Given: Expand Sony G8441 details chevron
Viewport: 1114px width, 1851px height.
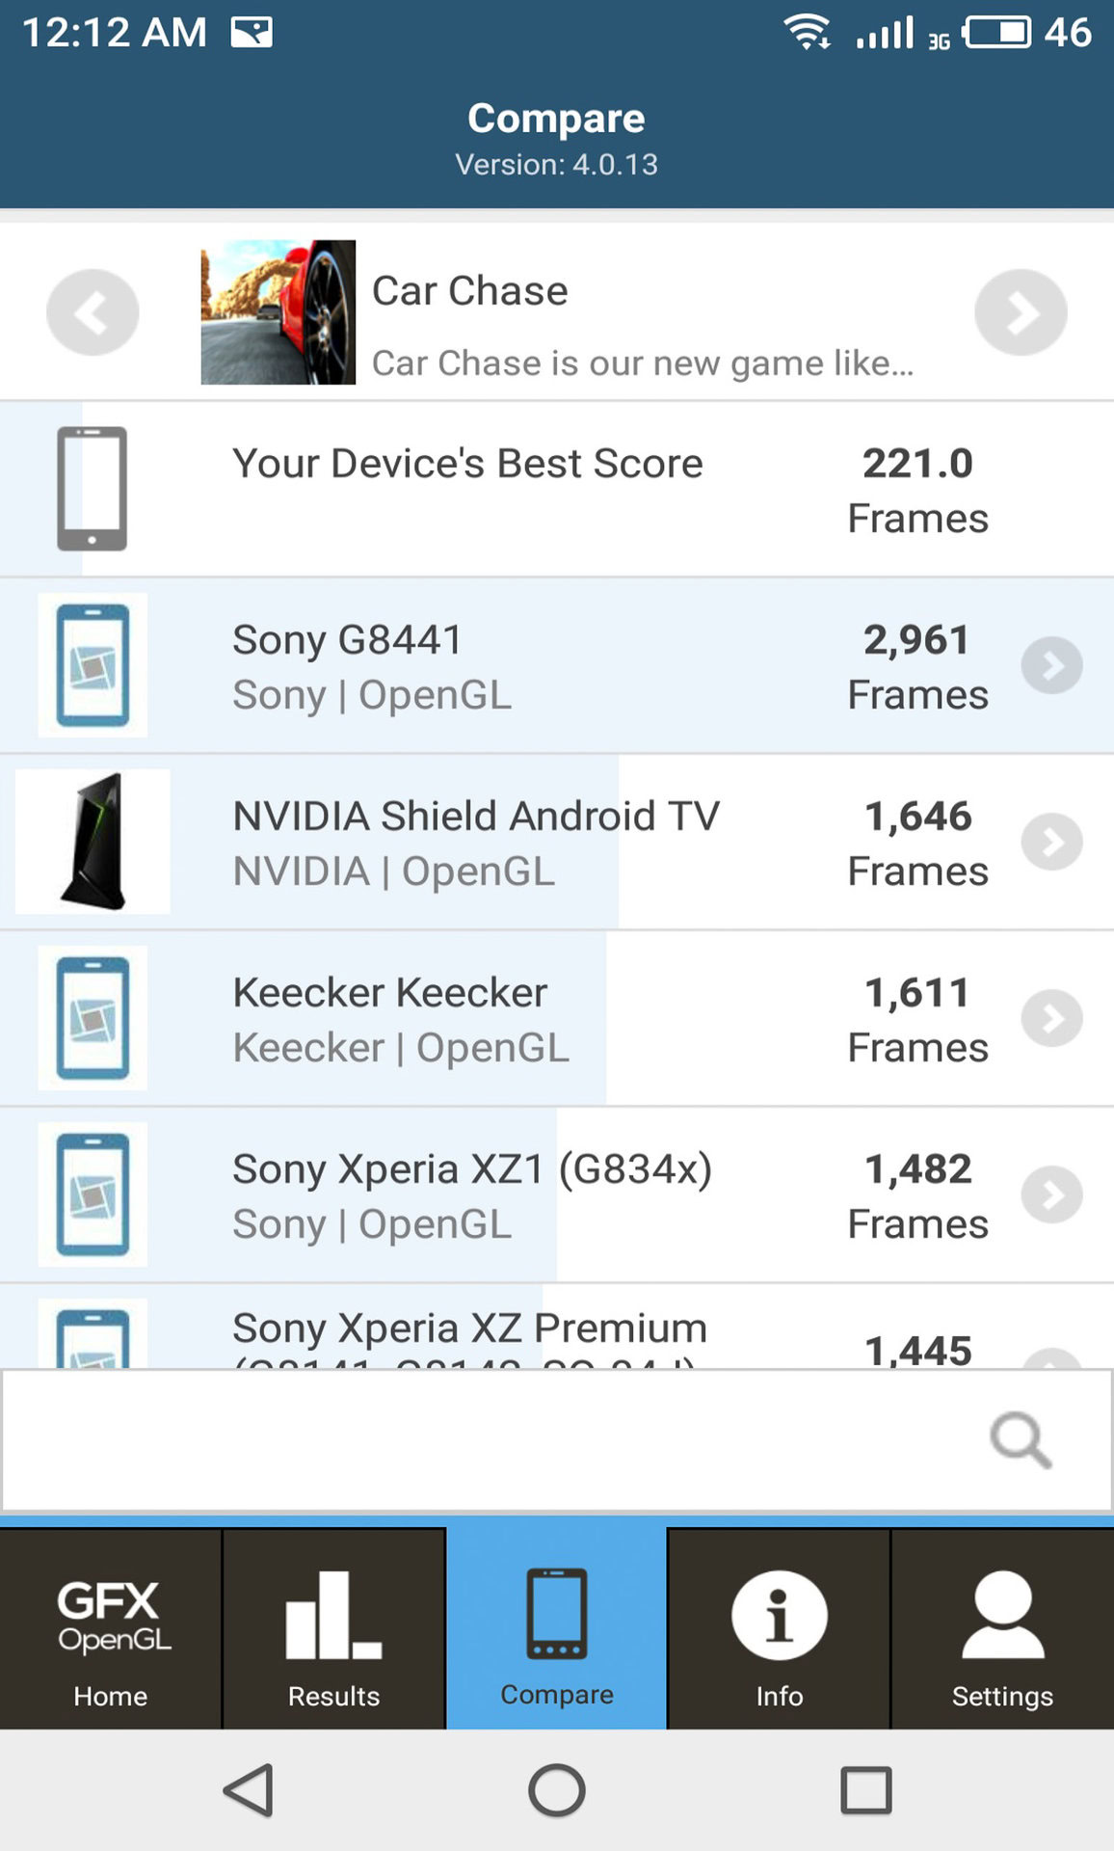Looking at the screenshot, I should pyautogui.click(x=1051, y=665).
